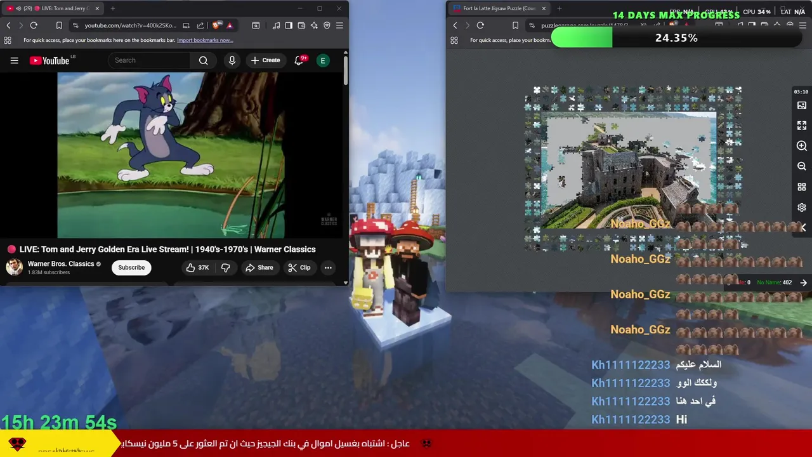This screenshot has height=457, width=812.
Task: Go back in the puzzle browser window
Action: (x=455, y=25)
